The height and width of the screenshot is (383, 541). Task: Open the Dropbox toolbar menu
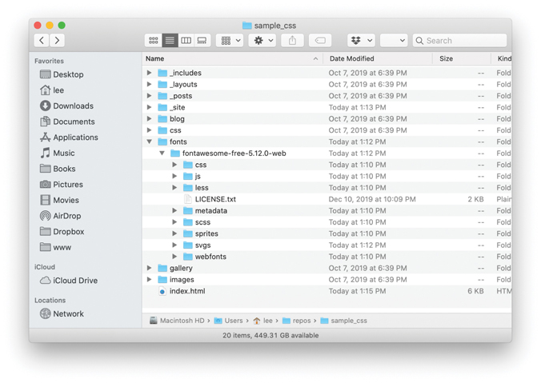(361, 40)
